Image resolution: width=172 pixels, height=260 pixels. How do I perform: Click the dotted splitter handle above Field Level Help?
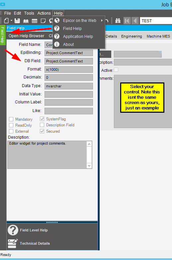(52, 222)
